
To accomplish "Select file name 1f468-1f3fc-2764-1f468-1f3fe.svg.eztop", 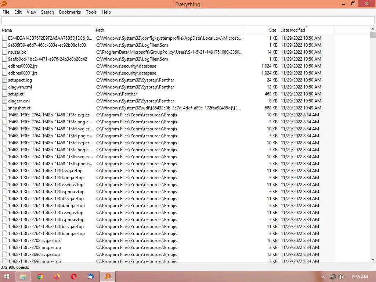I will (x=46, y=185).
